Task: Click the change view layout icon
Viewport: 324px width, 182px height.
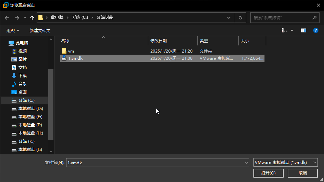Action: [x=285, y=30]
